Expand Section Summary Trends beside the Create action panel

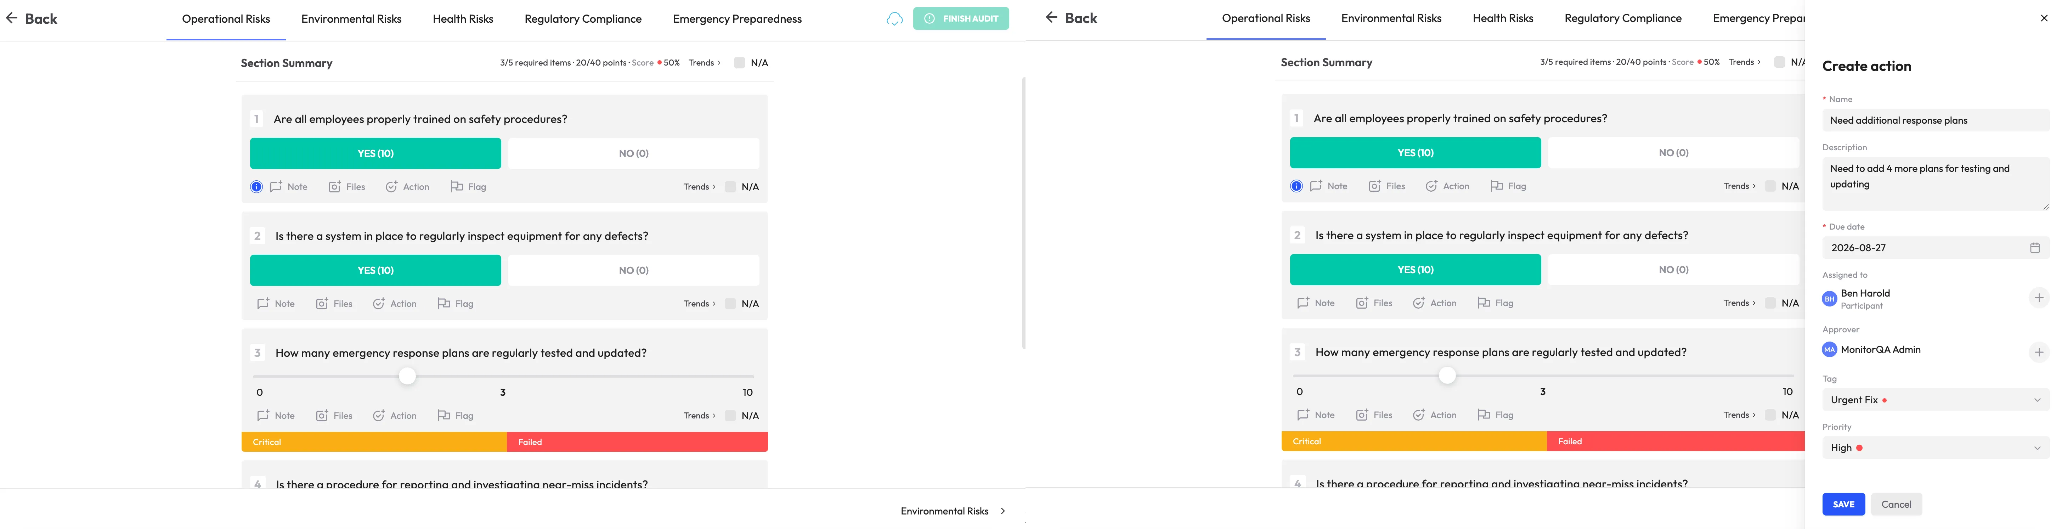pos(1744,62)
